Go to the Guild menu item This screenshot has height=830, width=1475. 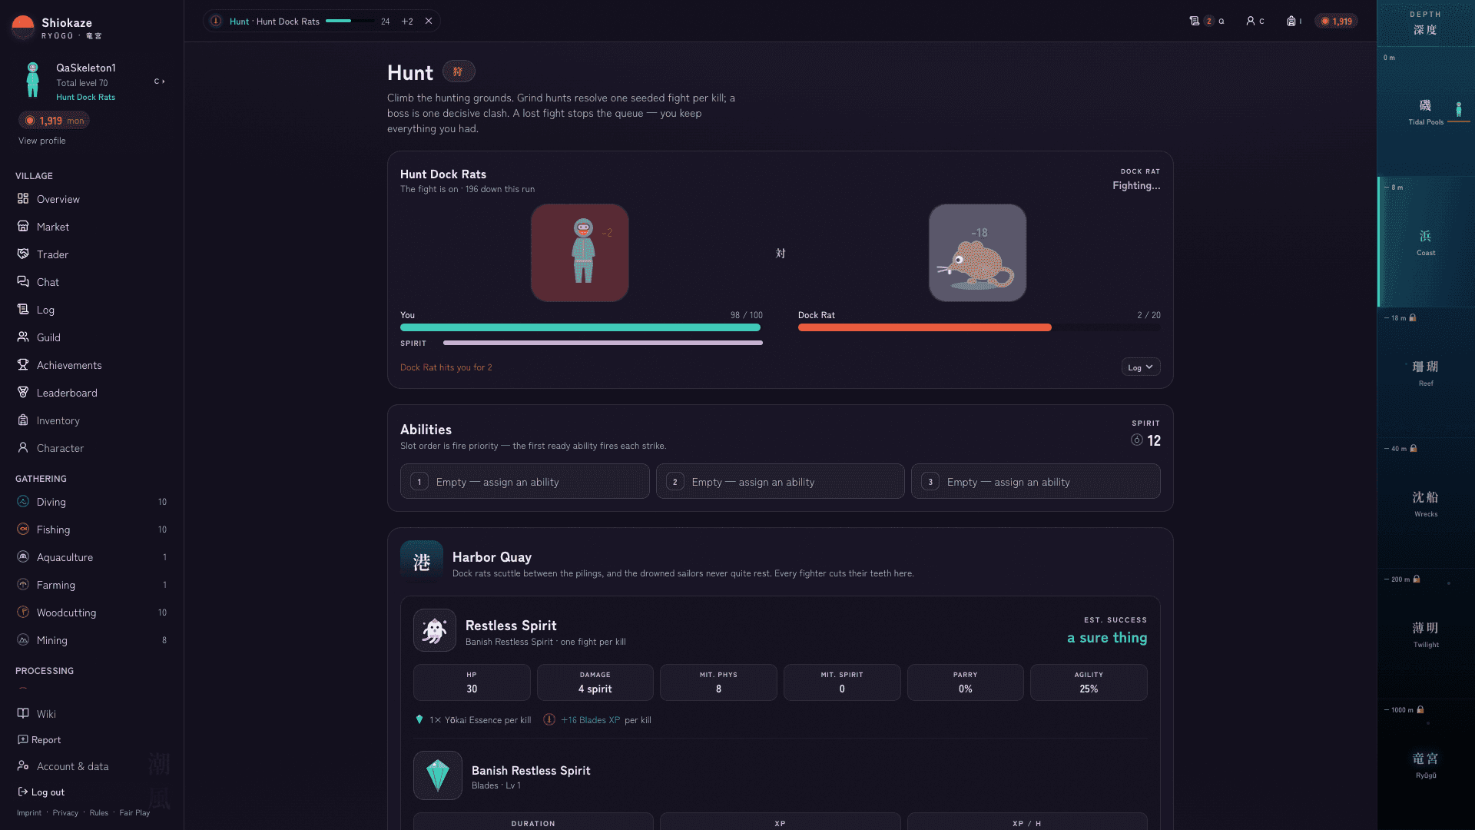[x=92, y=337]
